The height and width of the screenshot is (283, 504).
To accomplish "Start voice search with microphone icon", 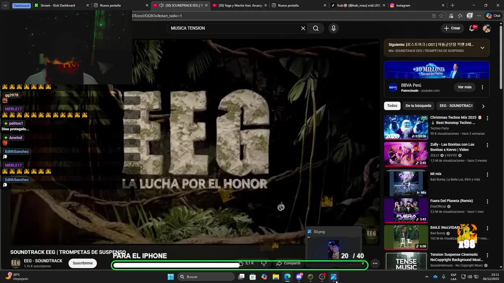I will click(x=334, y=28).
